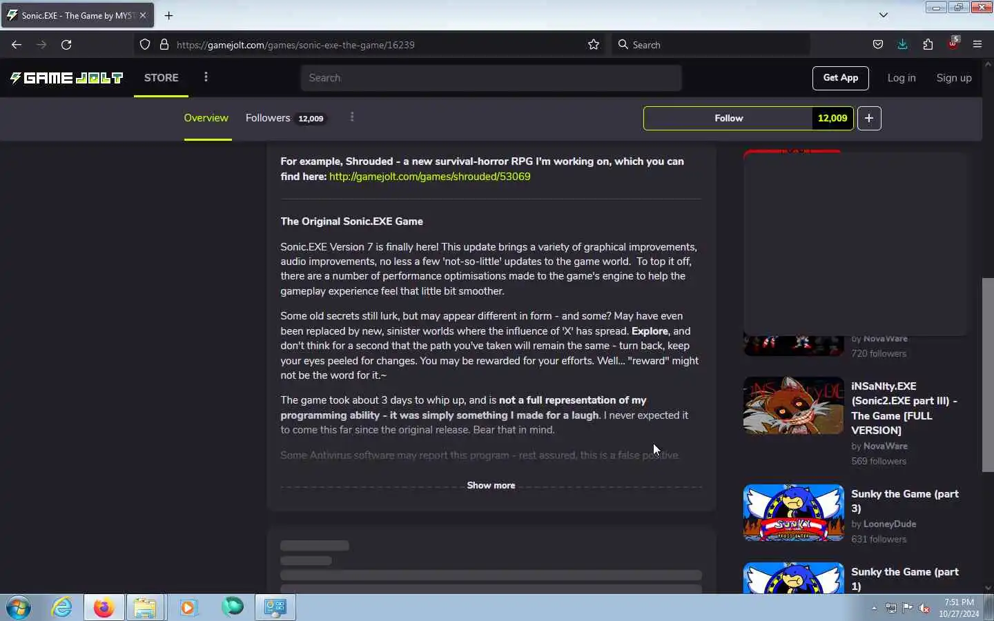The height and width of the screenshot is (621, 994).
Task: Open Sunky the Game (part 1) thumbnail
Action: pyautogui.click(x=794, y=578)
